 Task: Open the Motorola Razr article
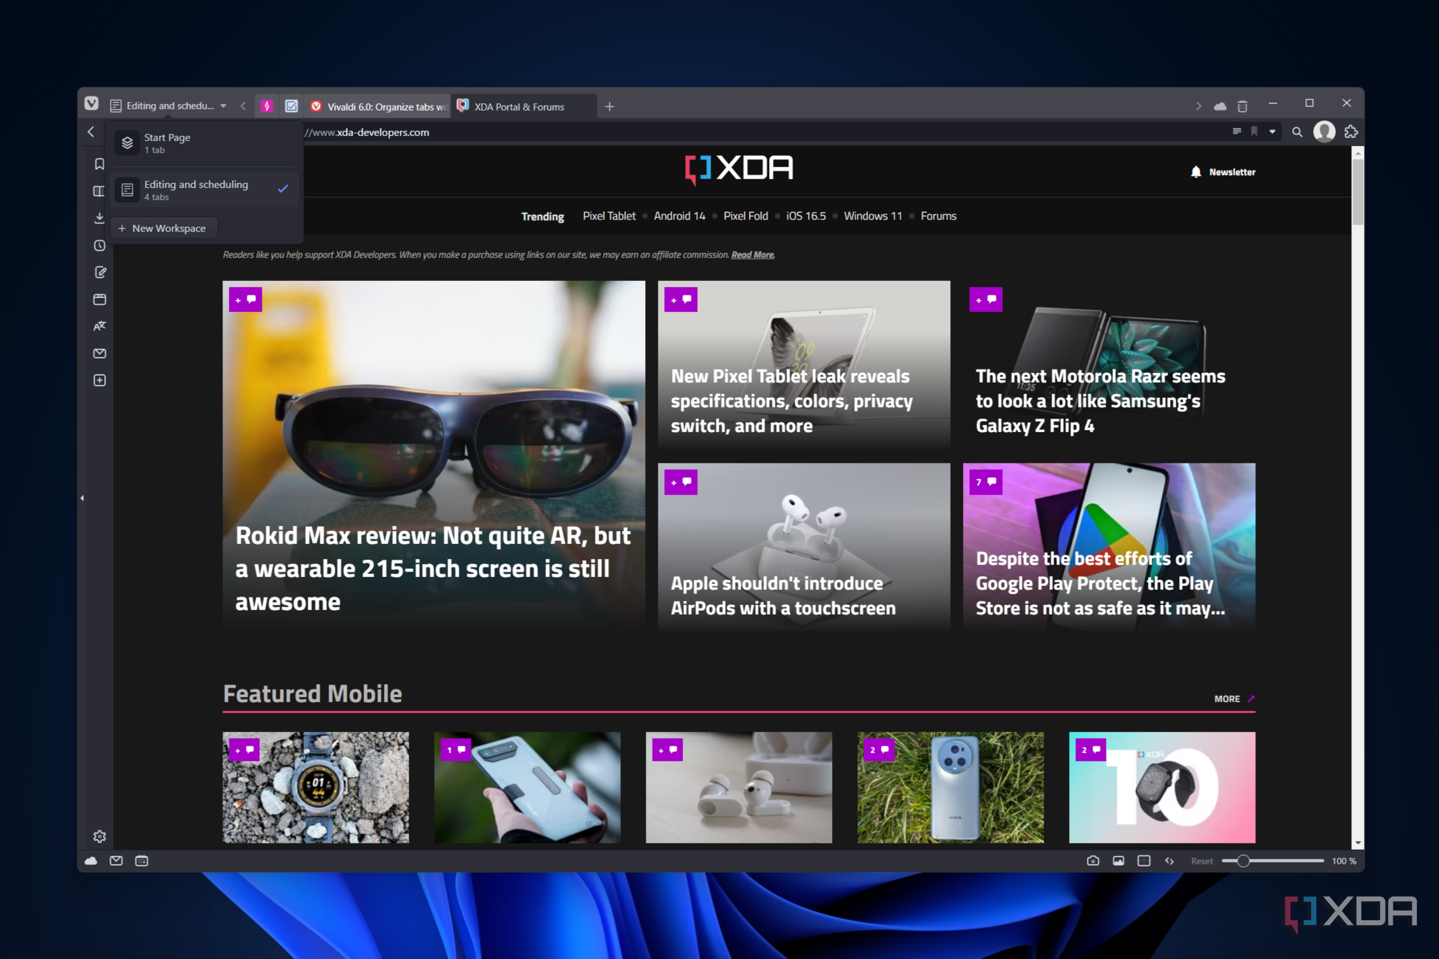click(1109, 365)
